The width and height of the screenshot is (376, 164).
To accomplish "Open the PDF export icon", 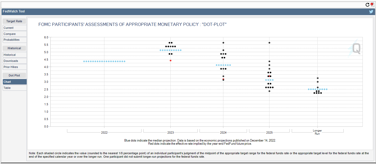I will [x=372, y=4].
